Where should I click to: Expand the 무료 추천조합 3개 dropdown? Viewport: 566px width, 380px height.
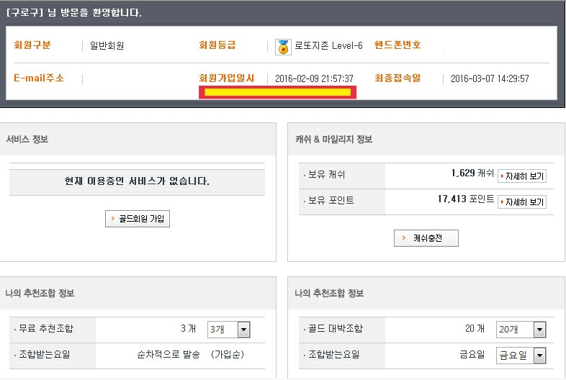tap(228, 330)
